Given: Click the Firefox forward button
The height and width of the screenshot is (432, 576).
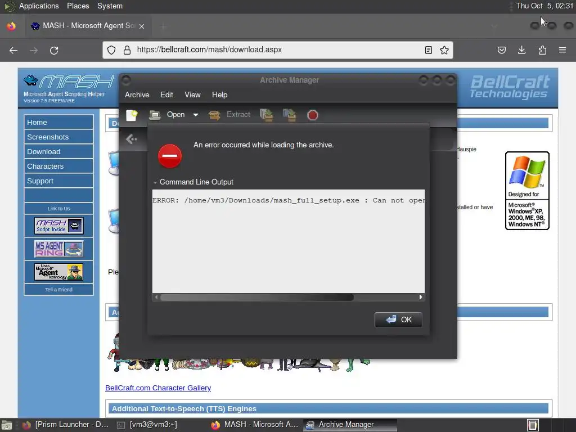Looking at the screenshot, I should pyautogui.click(x=34, y=50).
